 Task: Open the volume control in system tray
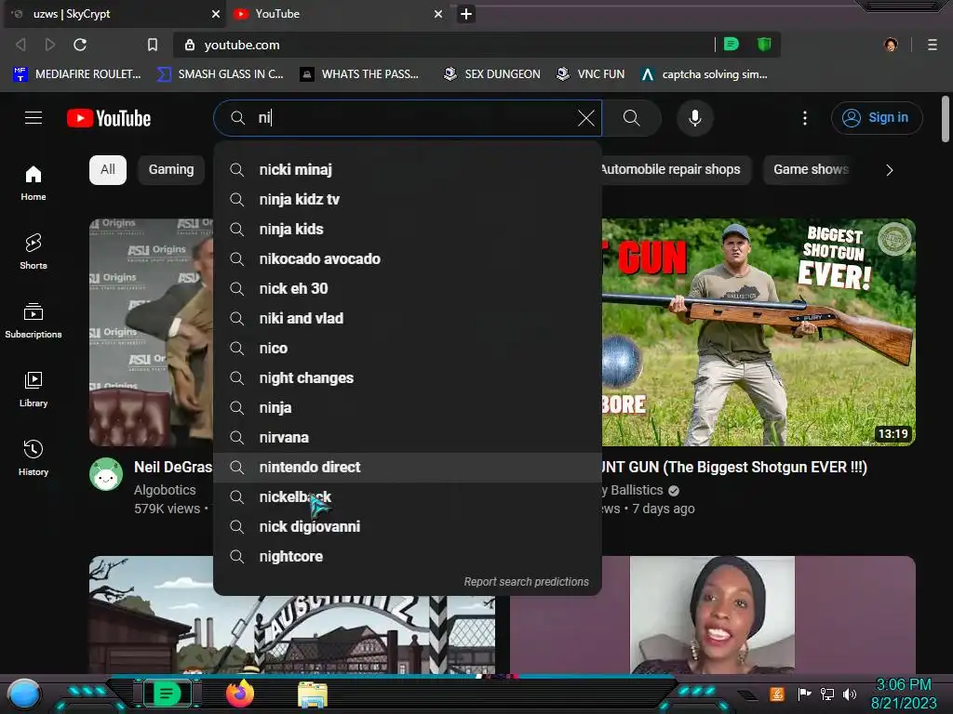850,694
